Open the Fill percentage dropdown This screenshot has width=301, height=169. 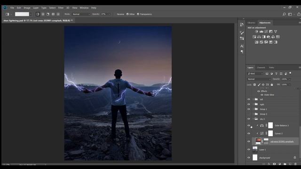290,84
